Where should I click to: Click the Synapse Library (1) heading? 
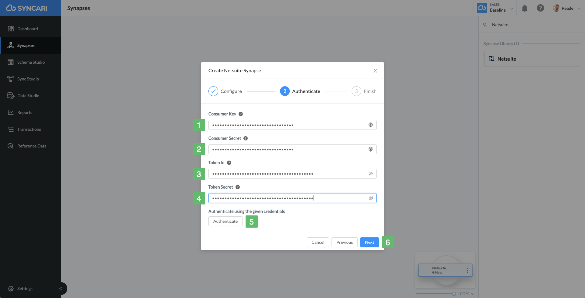pyautogui.click(x=501, y=44)
